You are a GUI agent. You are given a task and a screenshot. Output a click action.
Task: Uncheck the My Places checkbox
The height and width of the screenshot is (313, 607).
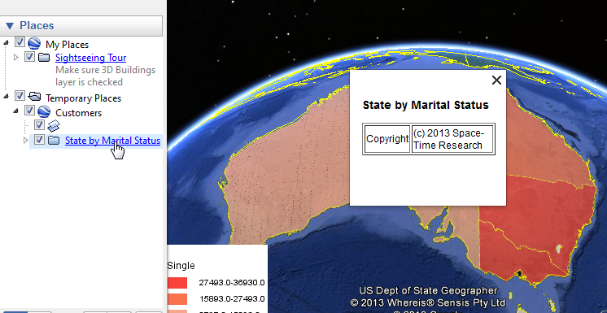tap(20, 41)
